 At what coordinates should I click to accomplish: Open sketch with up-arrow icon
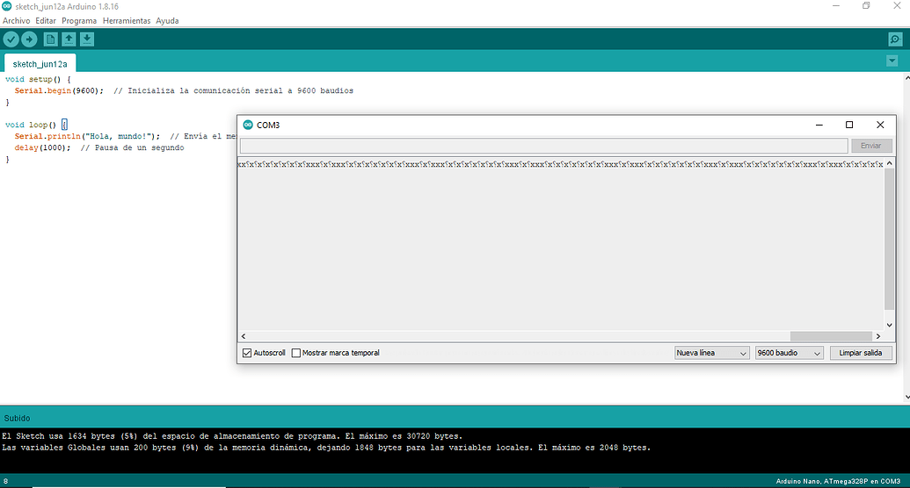pyautogui.click(x=69, y=39)
